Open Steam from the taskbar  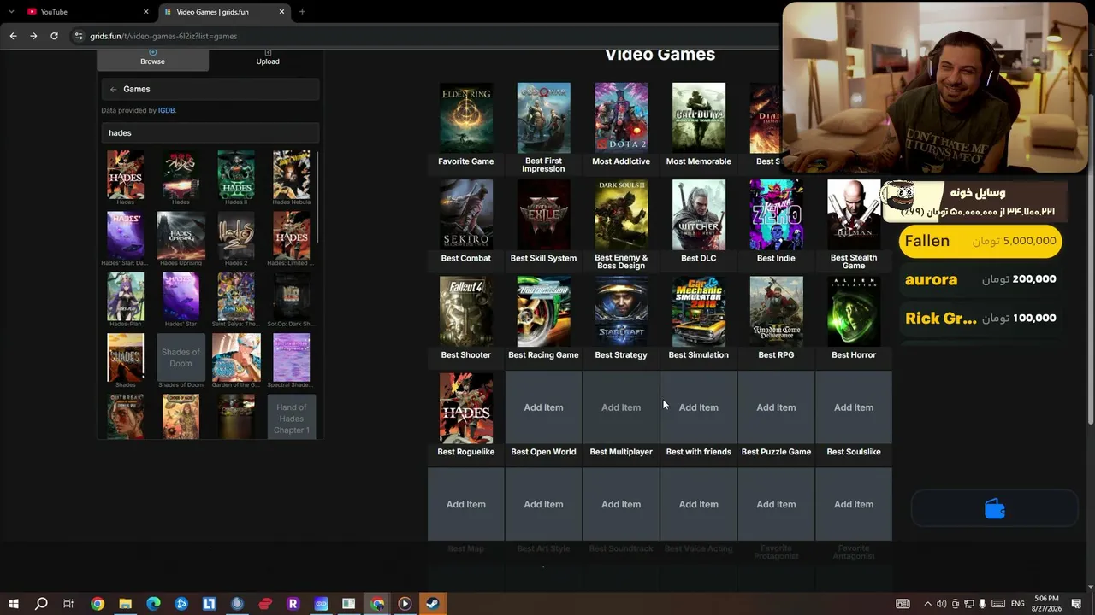coord(433,604)
